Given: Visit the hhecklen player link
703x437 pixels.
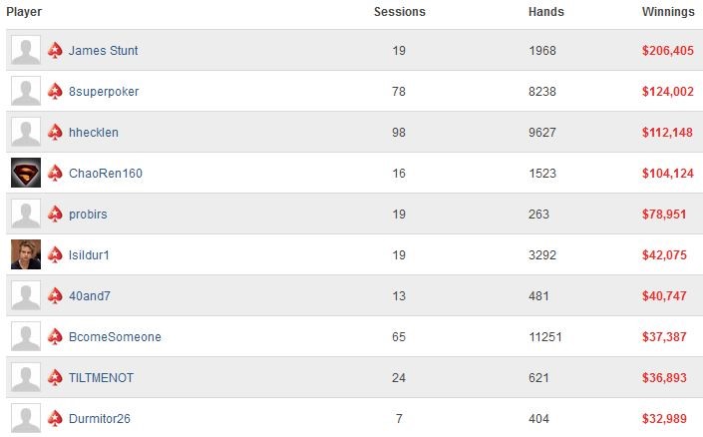Looking at the screenshot, I should coord(94,133).
